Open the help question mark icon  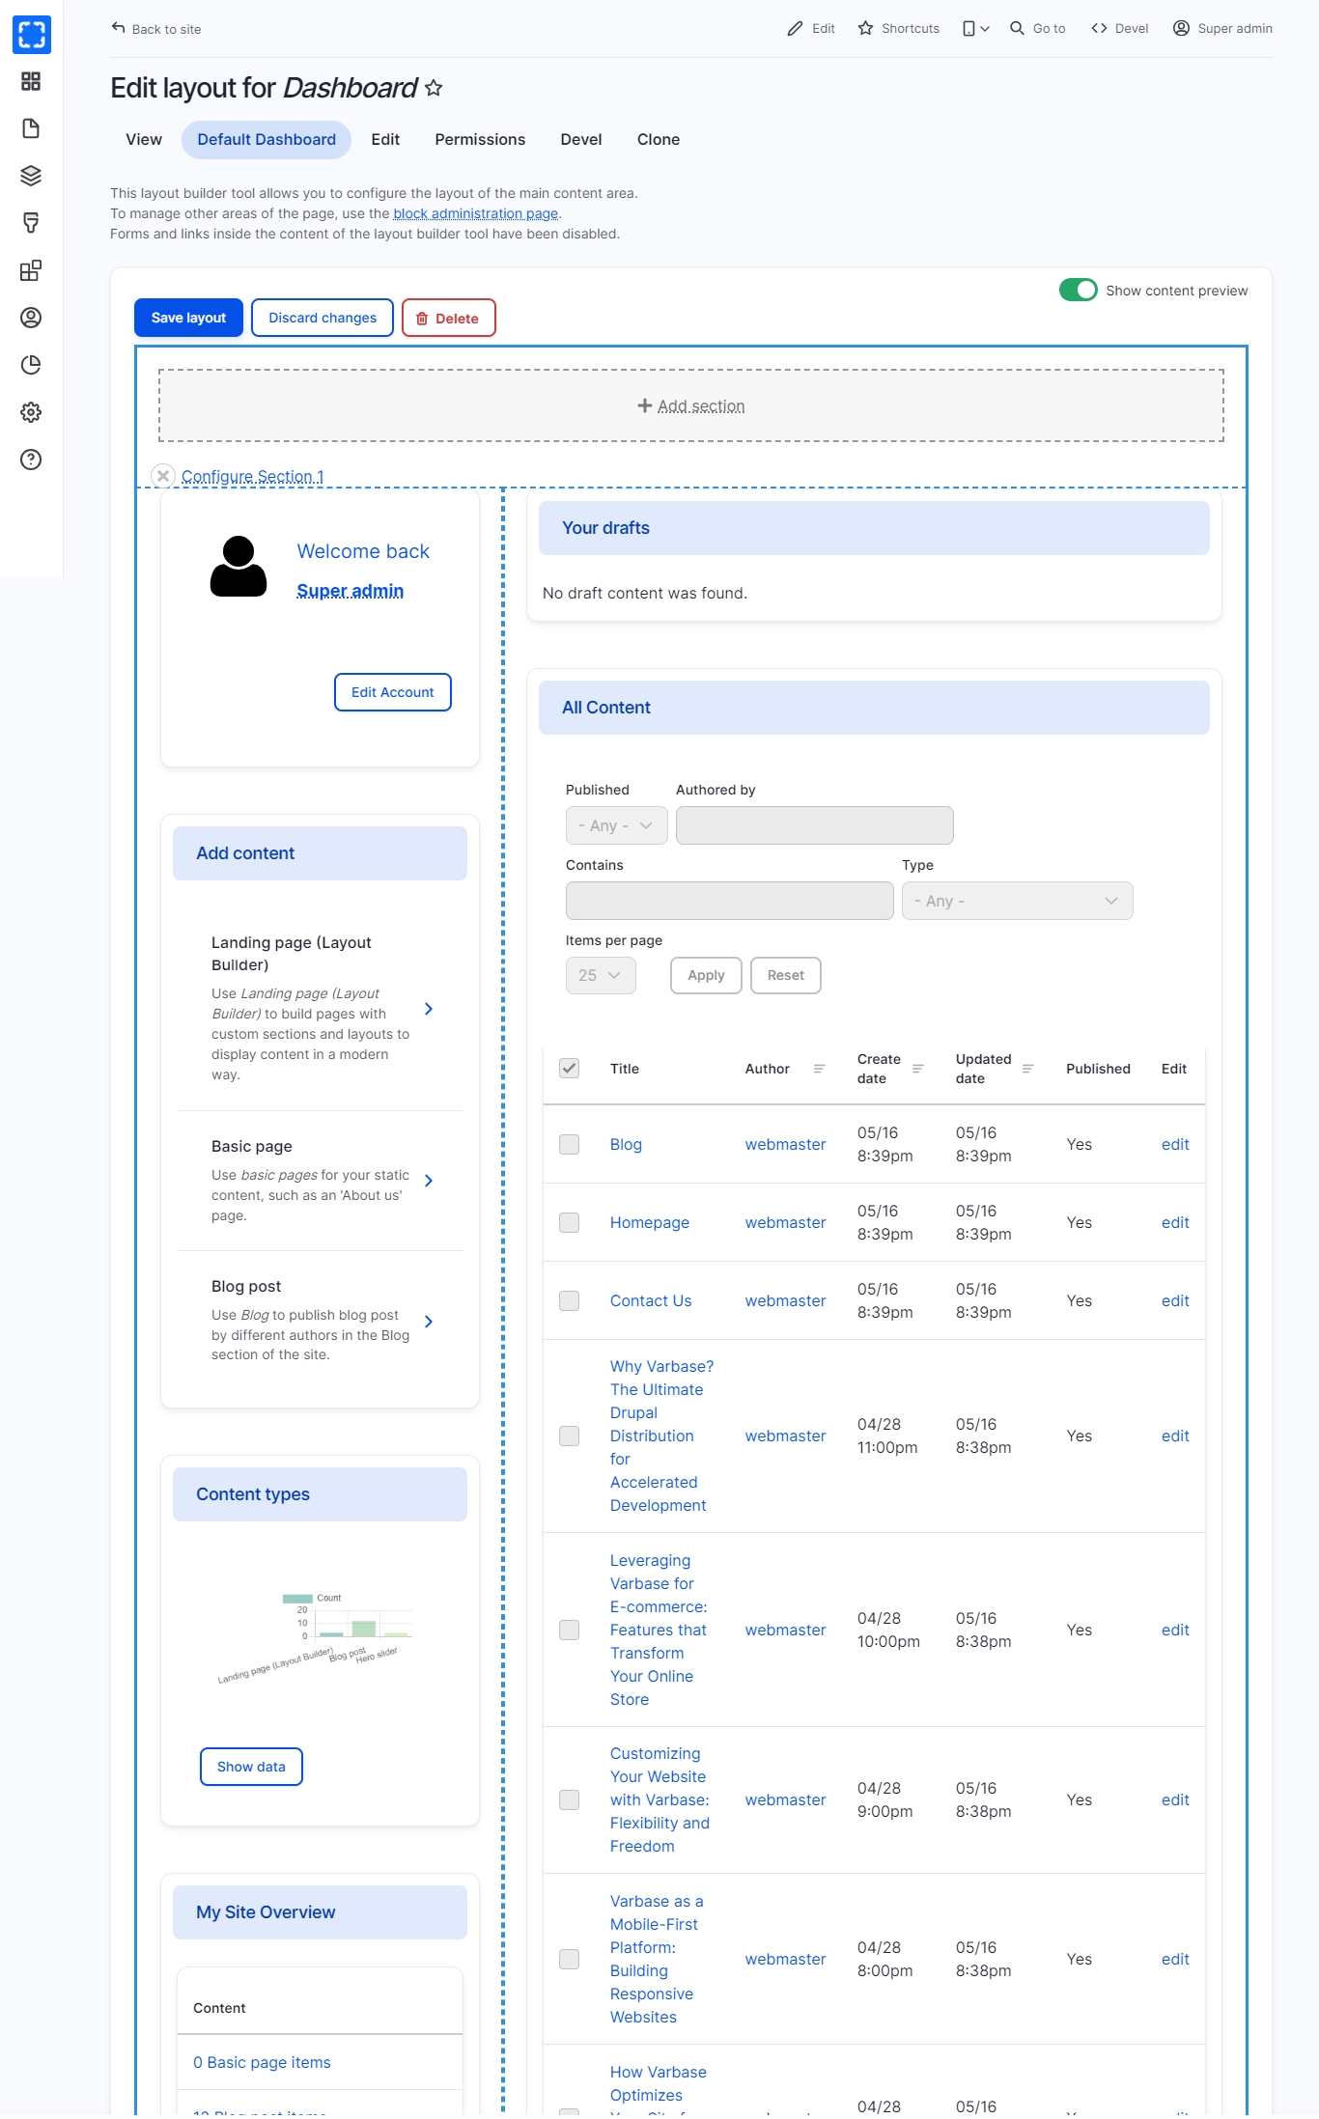pos(31,460)
